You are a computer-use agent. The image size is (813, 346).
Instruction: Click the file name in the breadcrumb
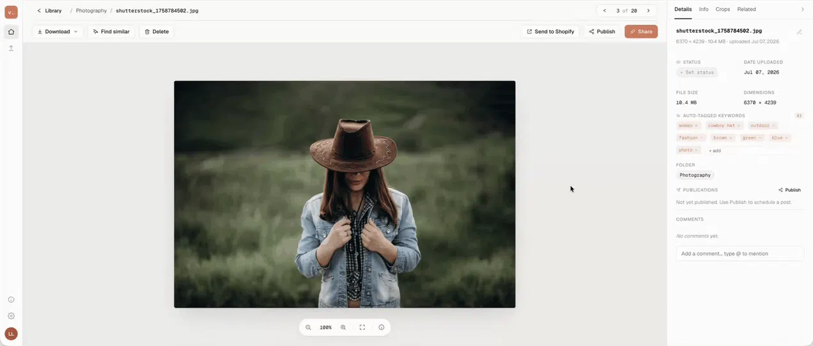(x=157, y=11)
